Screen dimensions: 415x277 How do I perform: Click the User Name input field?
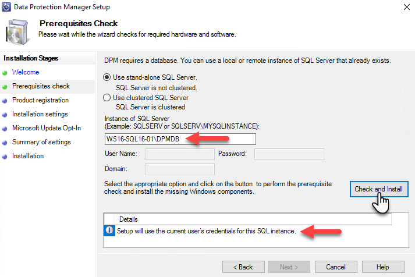point(180,154)
